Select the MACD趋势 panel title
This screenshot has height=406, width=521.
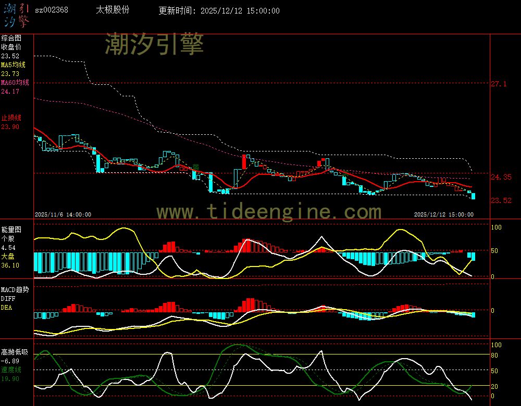[x=15, y=289]
